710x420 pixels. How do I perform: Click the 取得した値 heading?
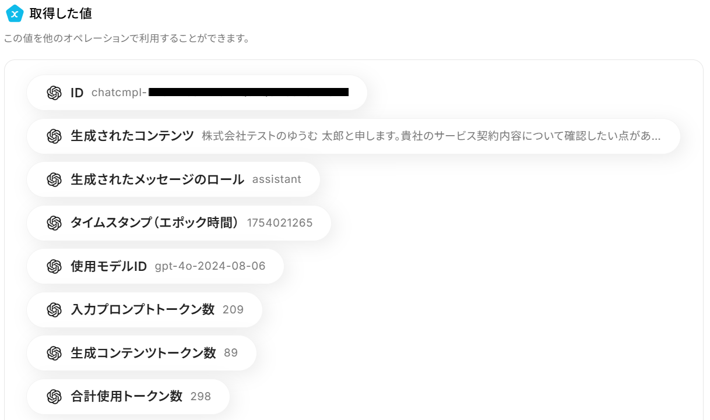coord(61,13)
